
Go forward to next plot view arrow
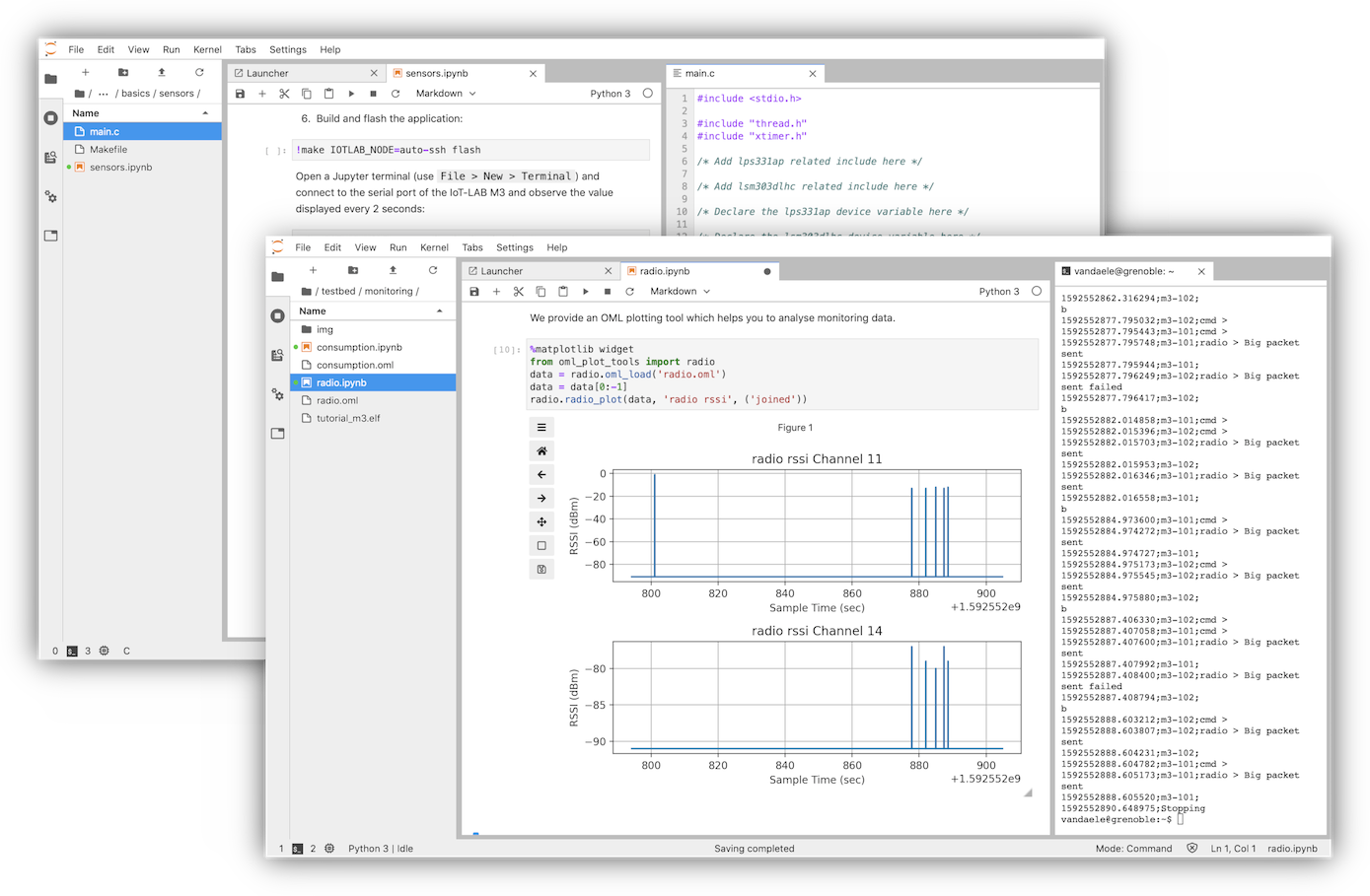point(541,499)
